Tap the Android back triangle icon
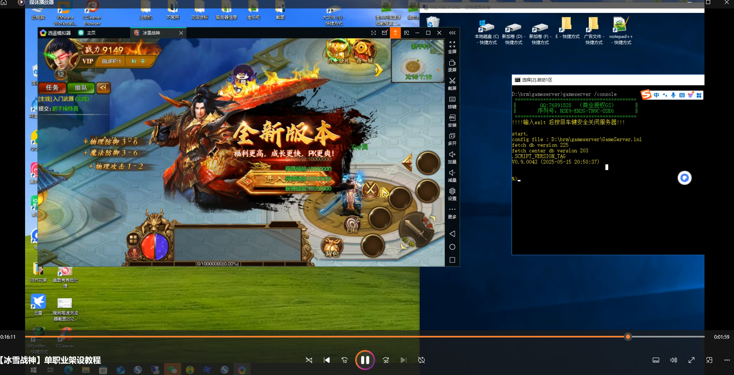 [452, 234]
